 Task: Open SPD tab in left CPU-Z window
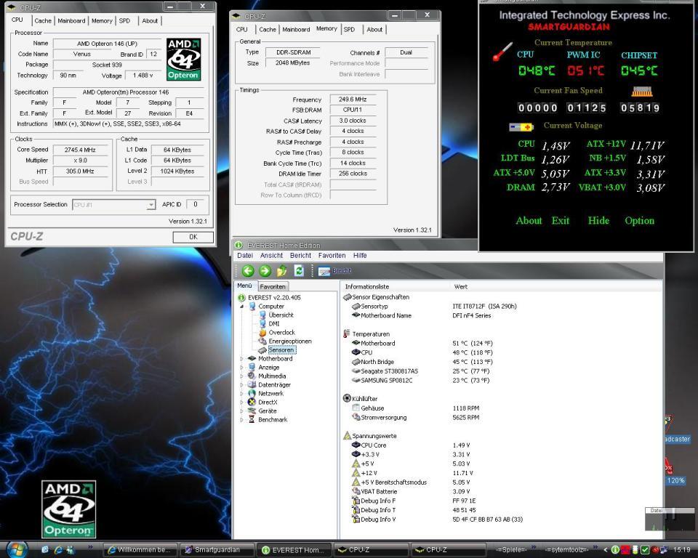coord(124,21)
